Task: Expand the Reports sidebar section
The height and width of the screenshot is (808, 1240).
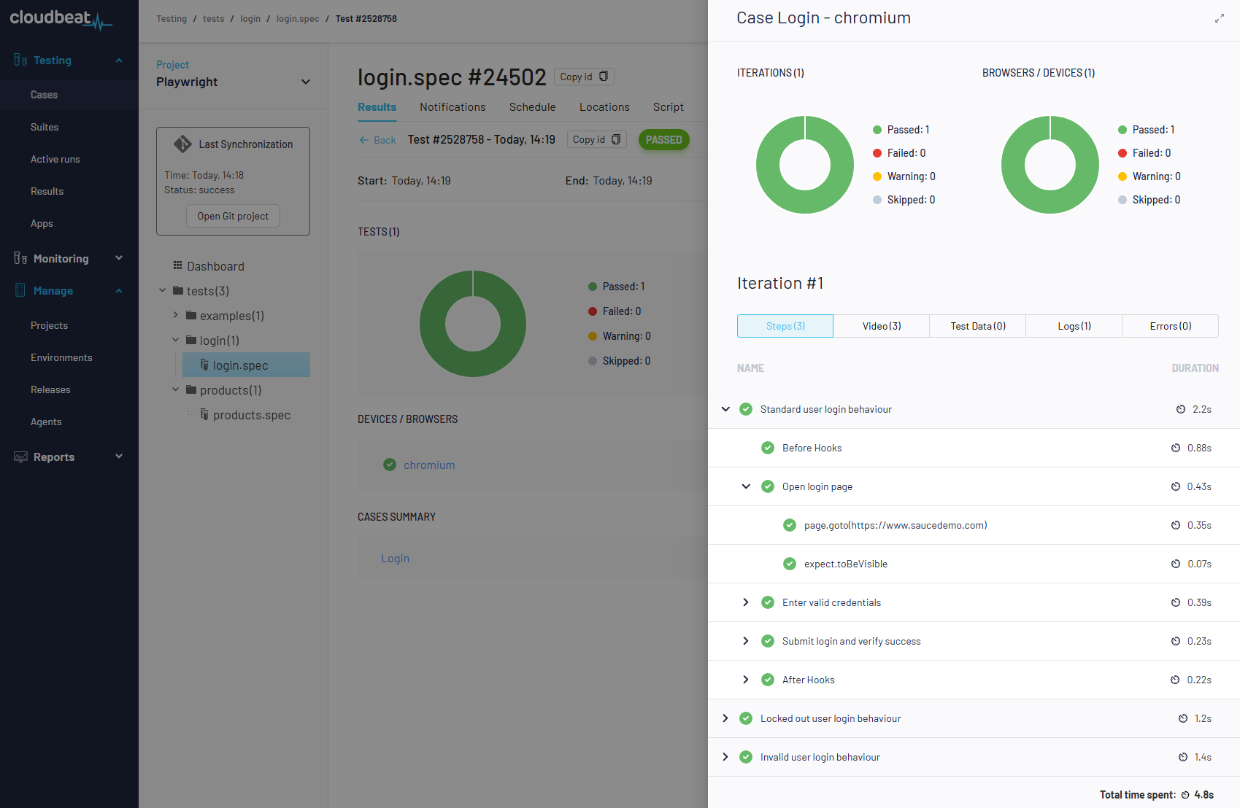Action: click(119, 457)
